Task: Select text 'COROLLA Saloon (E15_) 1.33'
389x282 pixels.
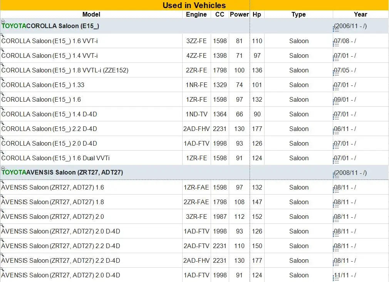Action: 43,85
